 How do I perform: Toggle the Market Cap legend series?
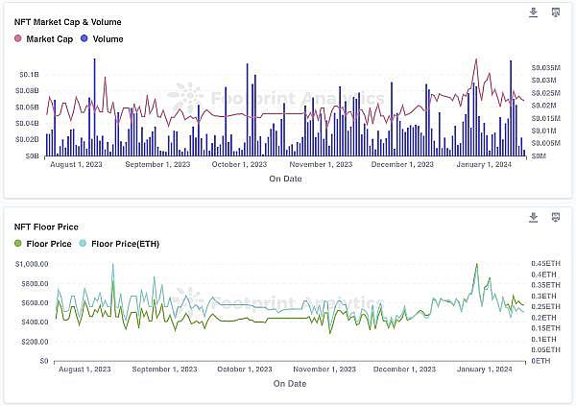click(x=45, y=38)
